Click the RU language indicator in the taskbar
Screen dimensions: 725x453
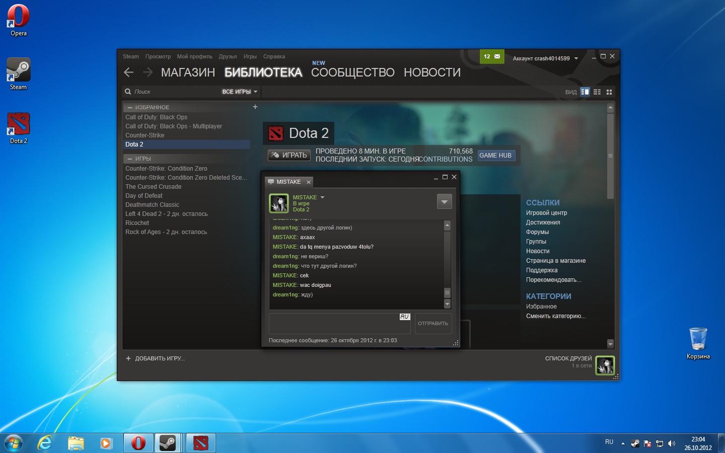(x=609, y=442)
